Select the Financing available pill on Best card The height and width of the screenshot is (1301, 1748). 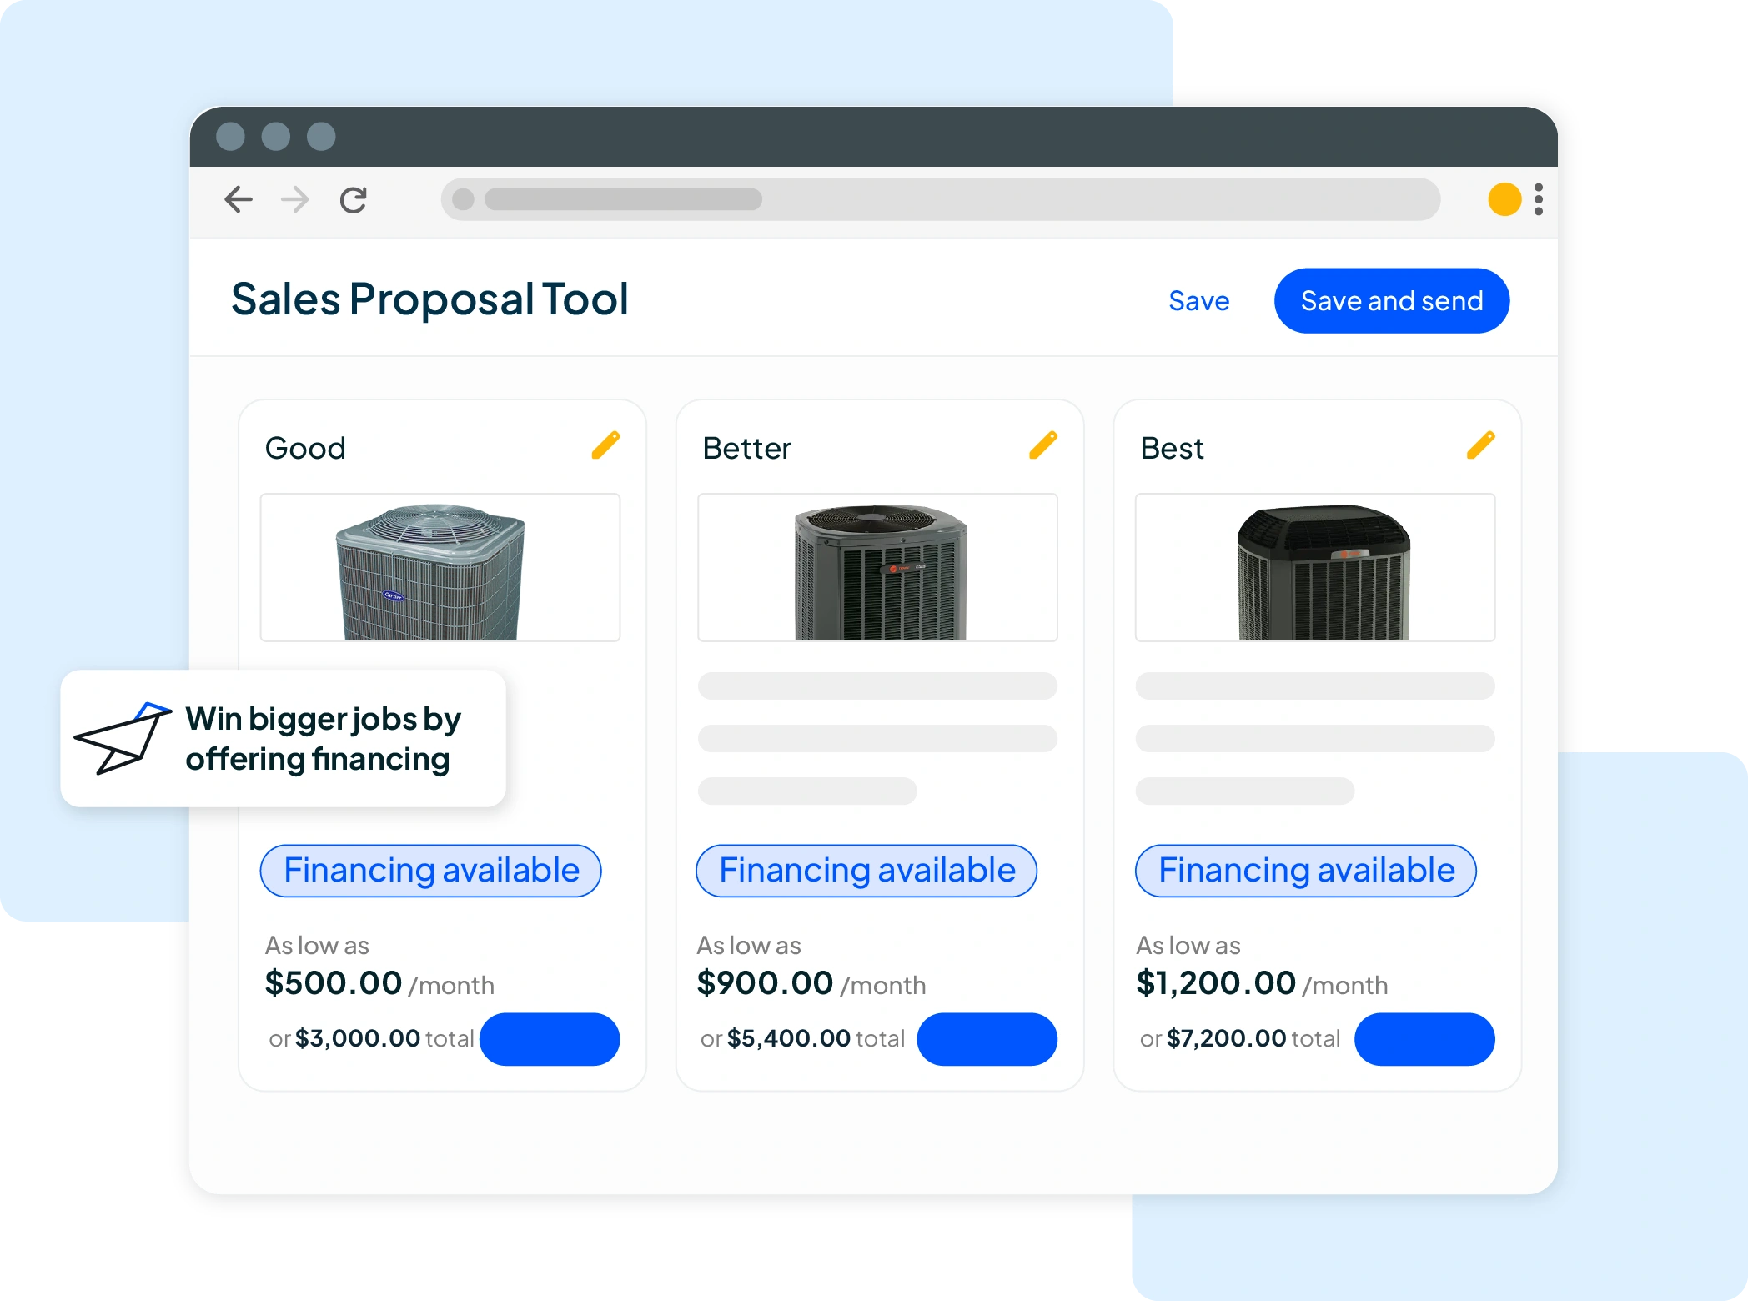pos(1305,870)
